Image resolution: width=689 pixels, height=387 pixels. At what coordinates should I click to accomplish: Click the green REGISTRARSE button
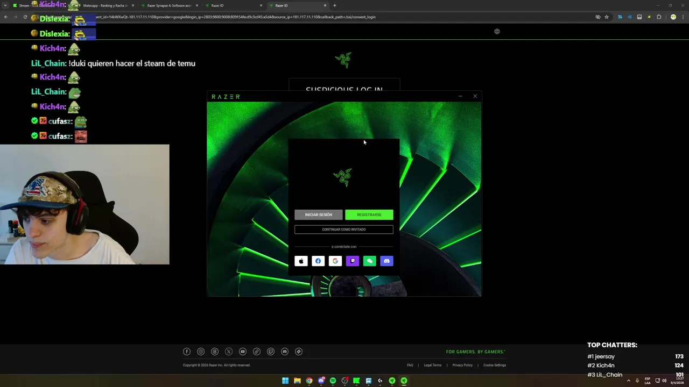369,214
